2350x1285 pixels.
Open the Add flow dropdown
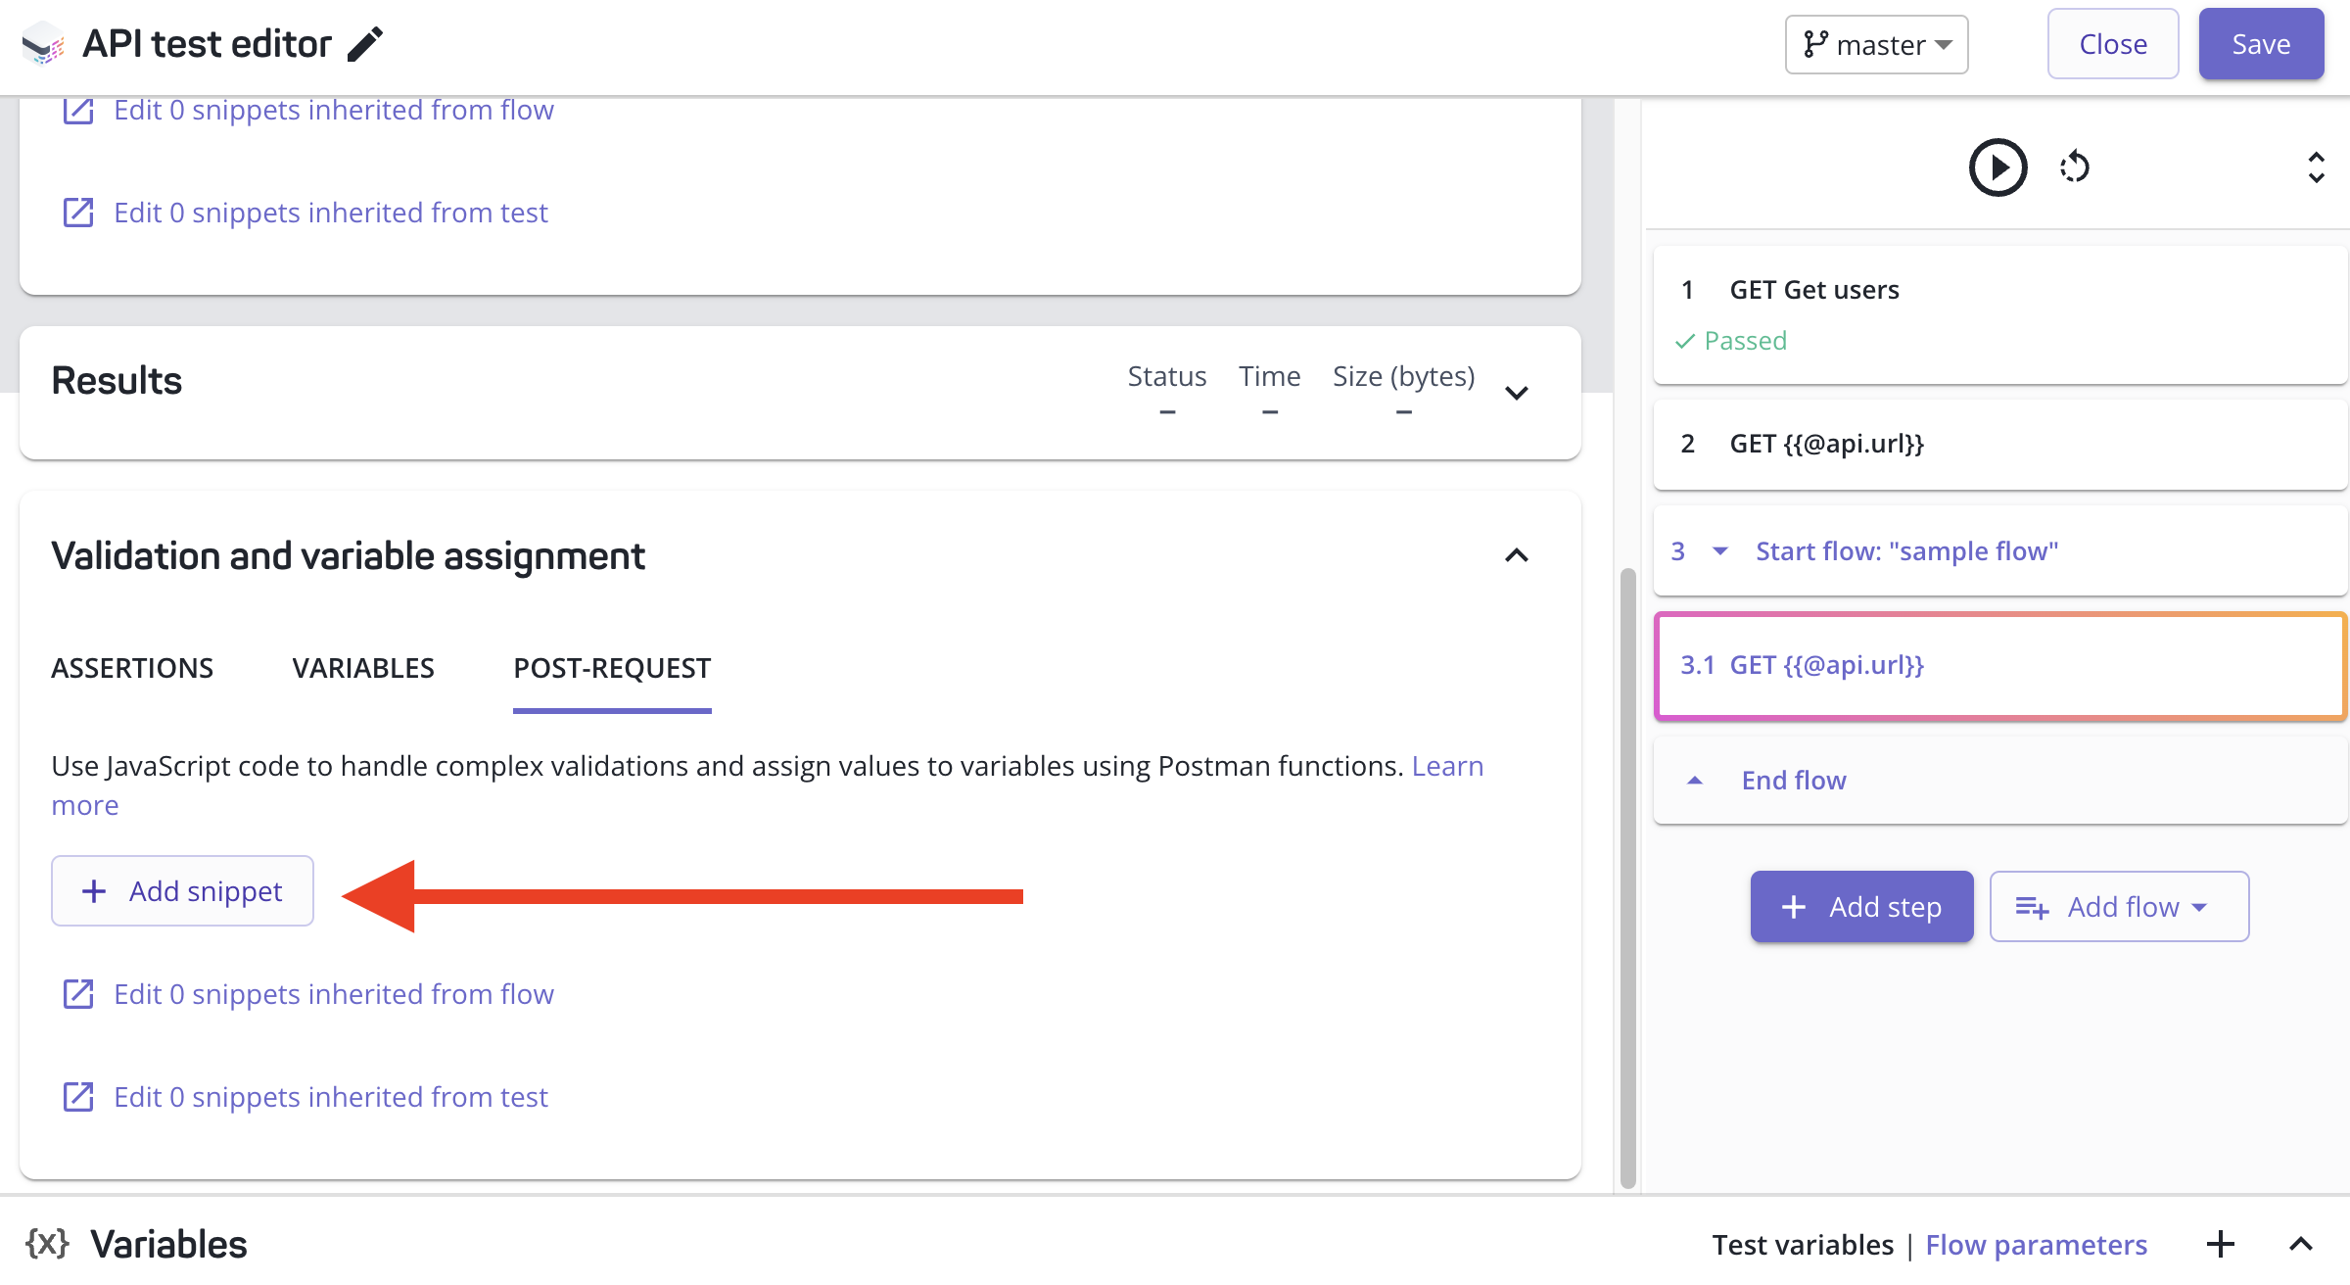point(2119,907)
